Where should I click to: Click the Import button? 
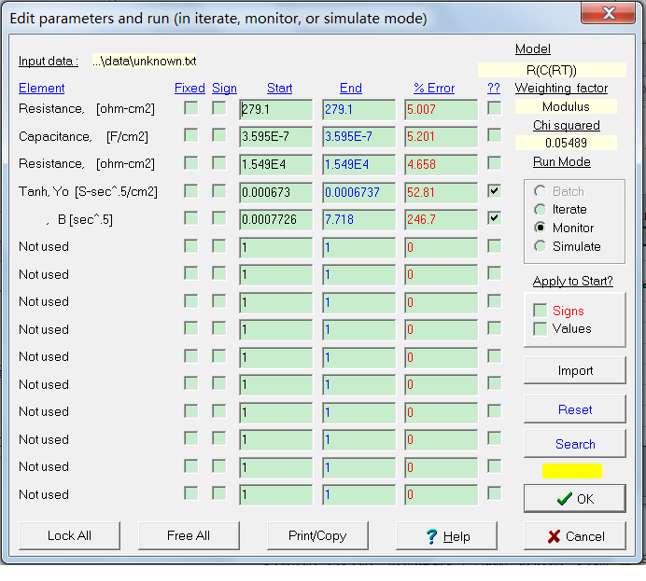click(575, 371)
